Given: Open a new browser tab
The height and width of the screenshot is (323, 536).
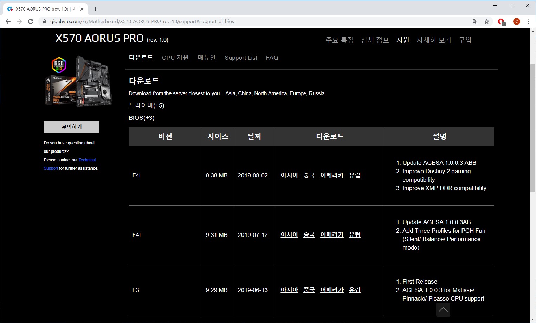Looking at the screenshot, I should [x=95, y=9].
